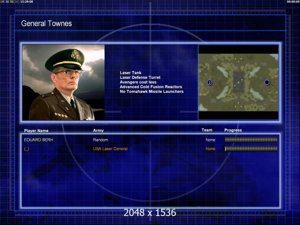Click the Random army entry
Screen dimensions: 300x225
coord(100,140)
